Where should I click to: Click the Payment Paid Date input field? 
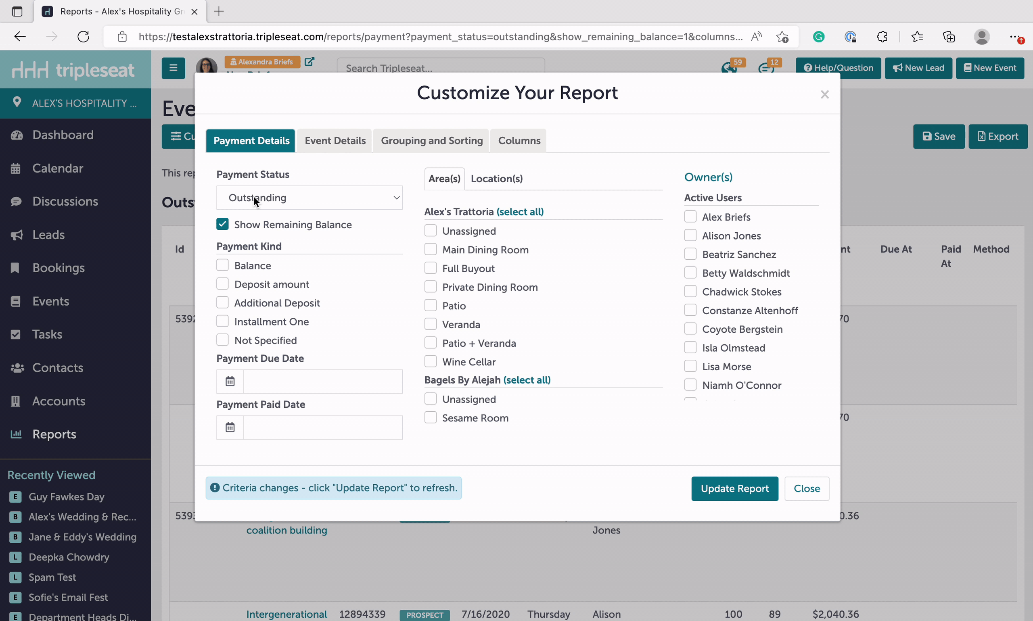tap(323, 427)
